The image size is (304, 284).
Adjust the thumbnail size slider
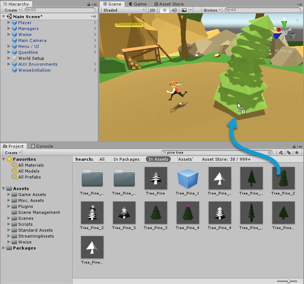pos(289,281)
